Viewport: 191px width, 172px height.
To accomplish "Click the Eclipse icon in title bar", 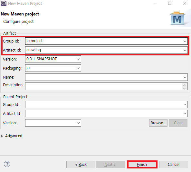I will pyautogui.click(x=4, y=3).
